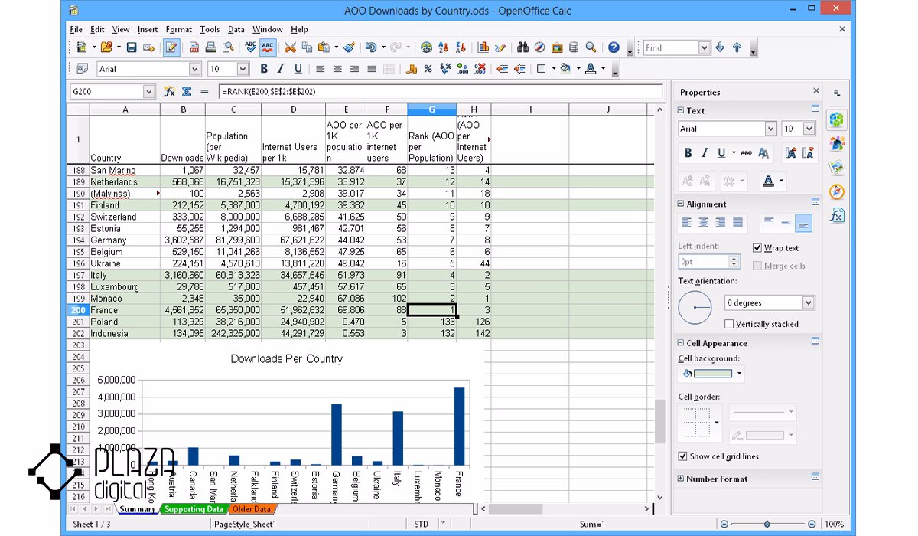Screen dimensions: 918x536
Task: Click the formula input line
Action: (440, 91)
